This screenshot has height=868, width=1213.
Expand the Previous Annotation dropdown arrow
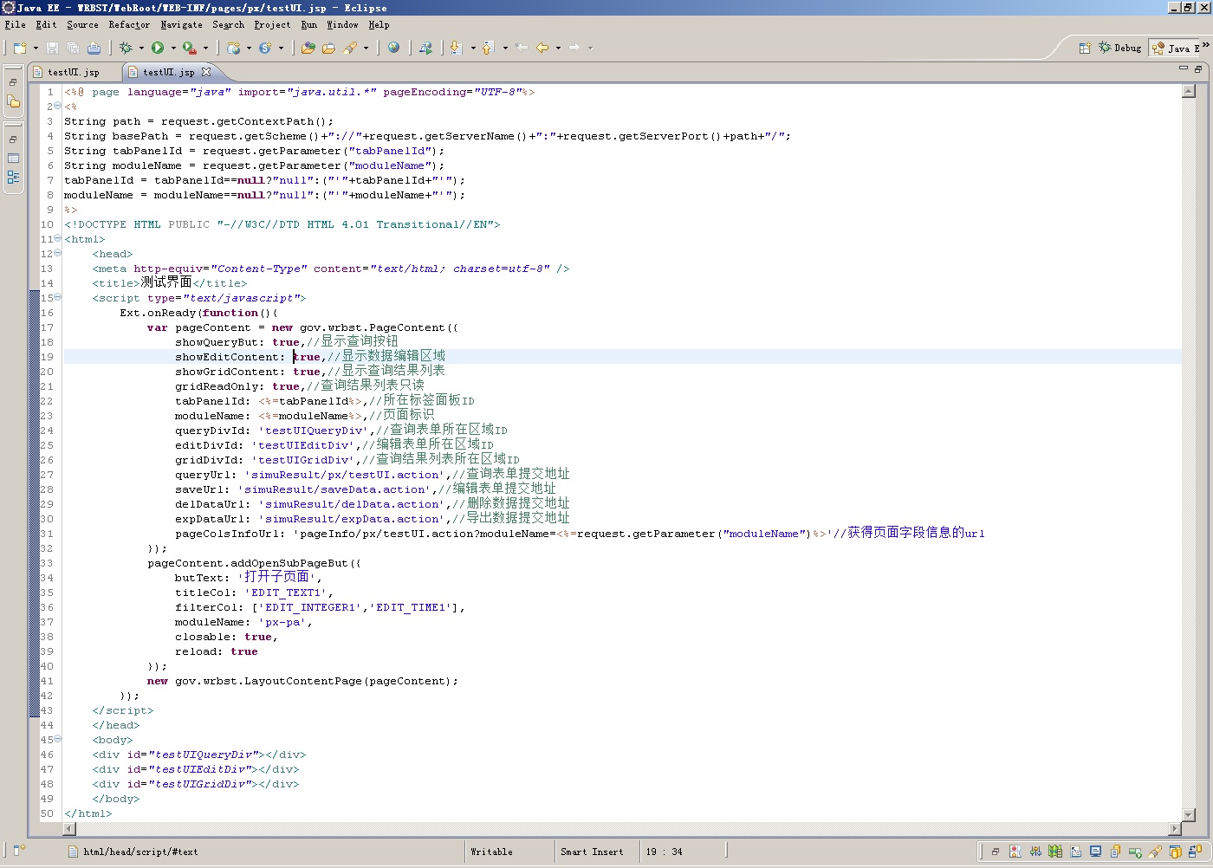pyautogui.click(x=505, y=49)
